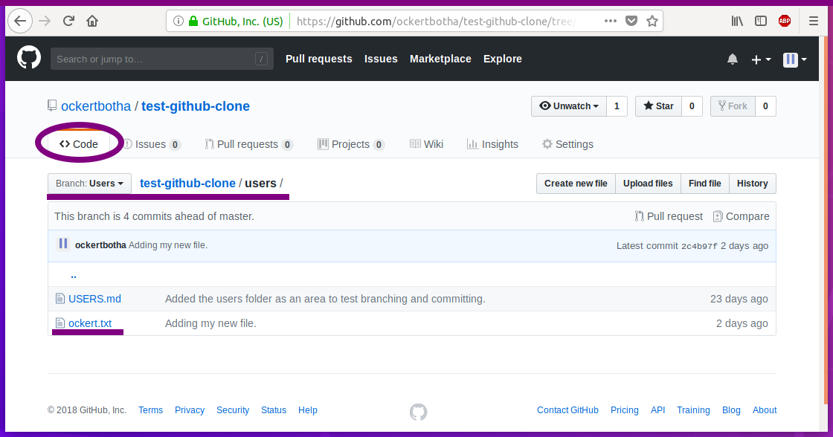Expand the plus create-new dropdown
The height and width of the screenshot is (437, 833).
pos(761,59)
